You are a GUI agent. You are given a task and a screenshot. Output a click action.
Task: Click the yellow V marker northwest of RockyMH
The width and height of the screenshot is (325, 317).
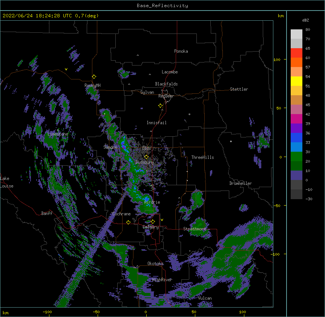coord(66,69)
